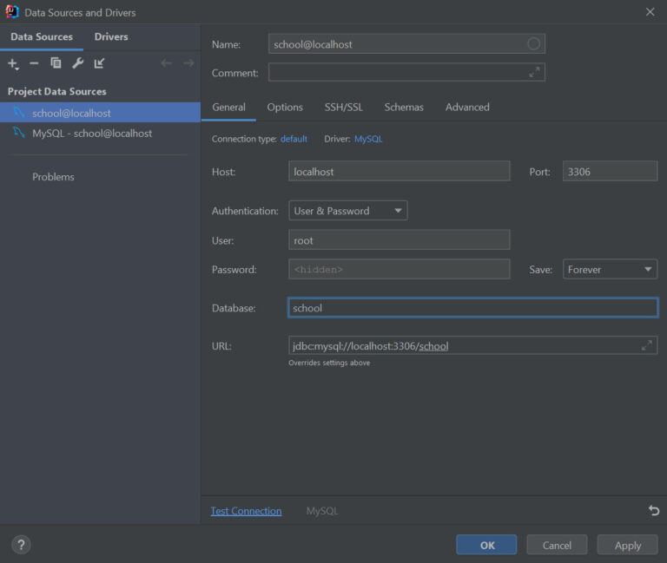Remove selected data source with minus icon
The width and height of the screenshot is (667, 563).
(x=34, y=63)
